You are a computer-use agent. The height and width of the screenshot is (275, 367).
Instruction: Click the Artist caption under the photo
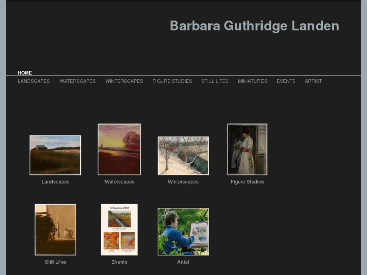(x=183, y=262)
